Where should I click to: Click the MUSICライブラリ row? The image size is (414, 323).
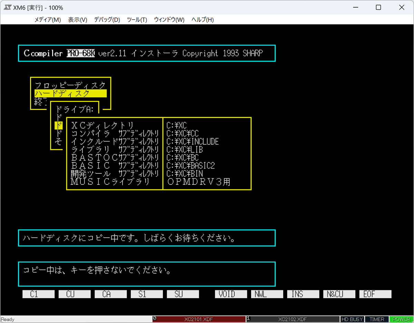click(x=110, y=182)
